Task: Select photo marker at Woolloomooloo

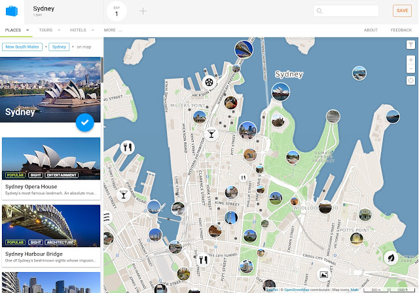Action: click(325, 207)
